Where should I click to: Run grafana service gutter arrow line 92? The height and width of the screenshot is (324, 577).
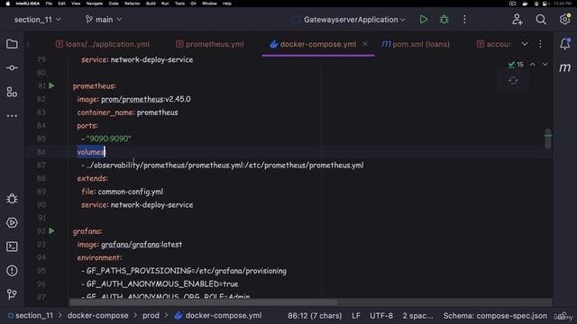[x=52, y=231]
